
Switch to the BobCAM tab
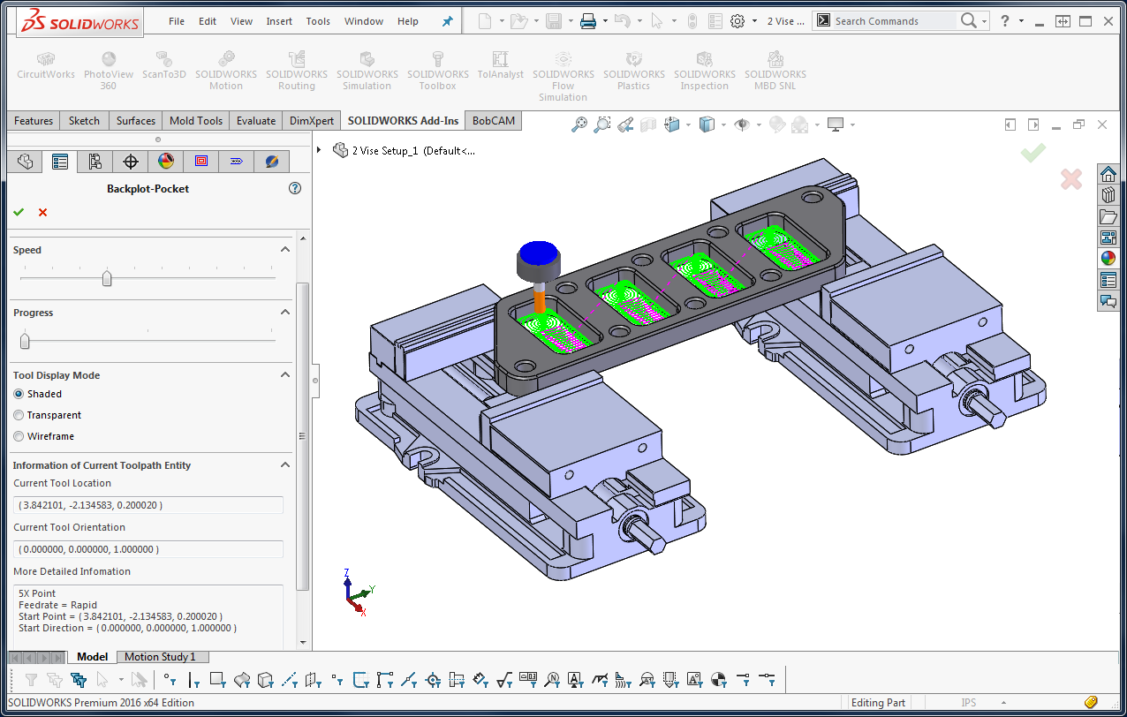pyautogui.click(x=494, y=121)
